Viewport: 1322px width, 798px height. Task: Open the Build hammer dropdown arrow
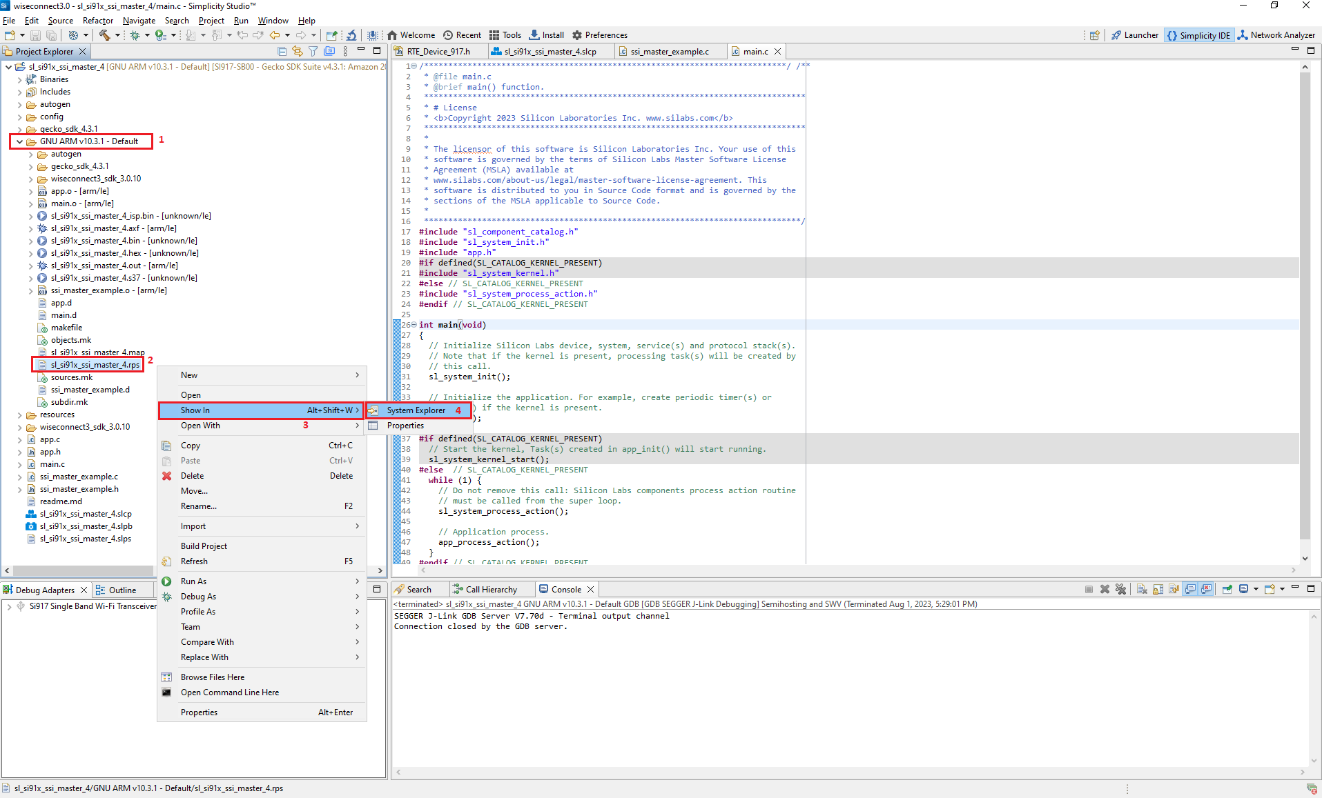117,35
